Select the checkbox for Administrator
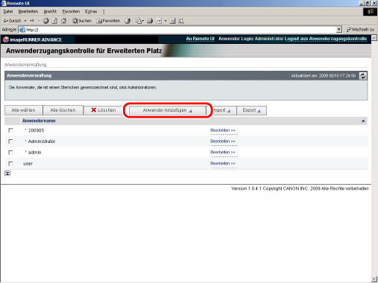This screenshot has width=378, height=283. click(10, 141)
